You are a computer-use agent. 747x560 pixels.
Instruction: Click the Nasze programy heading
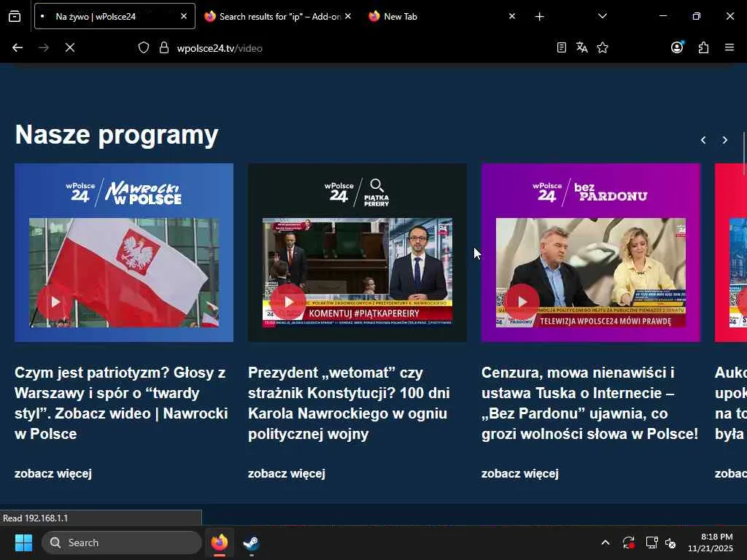[117, 135]
